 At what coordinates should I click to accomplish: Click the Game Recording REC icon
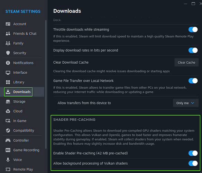pos(8,150)
